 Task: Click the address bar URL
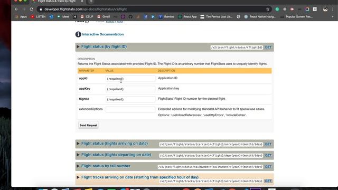[86, 9]
